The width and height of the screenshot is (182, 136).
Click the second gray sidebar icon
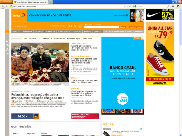(7, 45)
